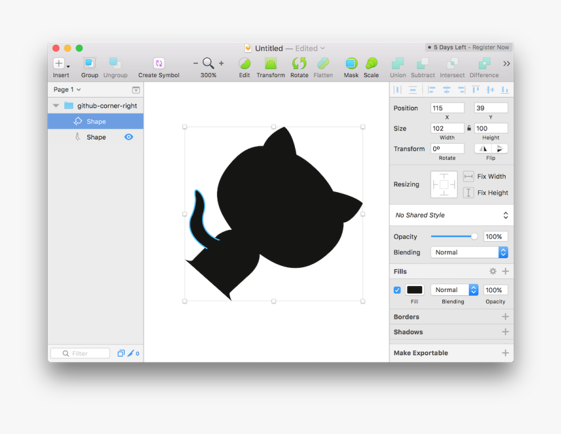Open the Insert tool menu
This screenshot has height=434, width=561.
click(61, 64)
